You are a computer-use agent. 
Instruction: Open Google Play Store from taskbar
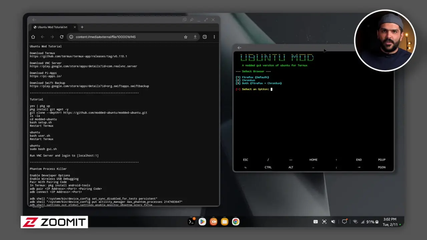202,222
